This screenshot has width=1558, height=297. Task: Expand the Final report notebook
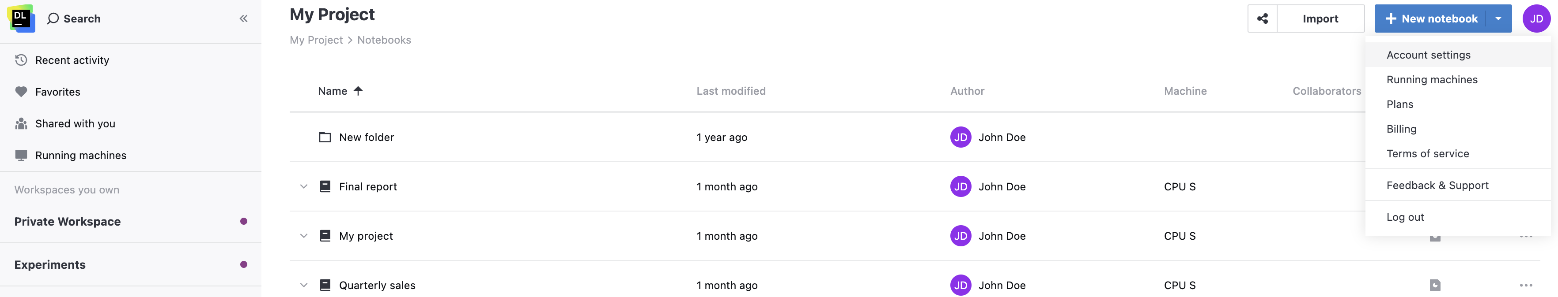304,186
